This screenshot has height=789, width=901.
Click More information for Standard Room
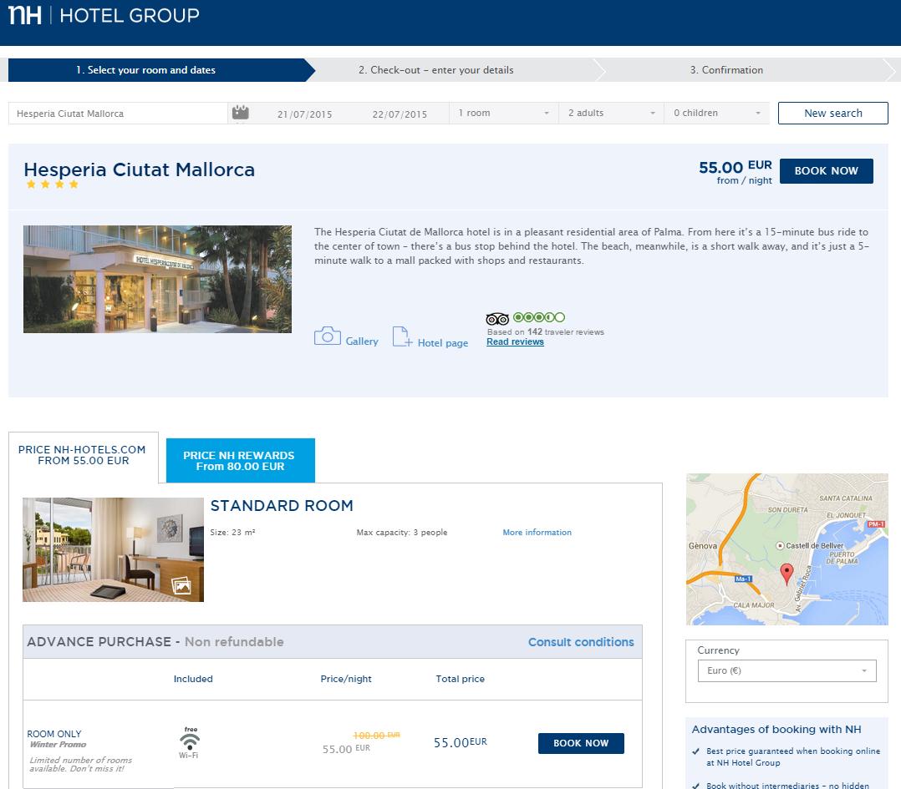tap(537, 533)
